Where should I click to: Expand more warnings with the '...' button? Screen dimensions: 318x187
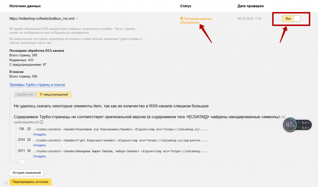pos(22,162)
